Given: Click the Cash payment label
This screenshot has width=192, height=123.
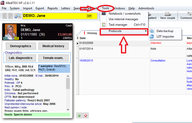Looking at the screenshot, I should pyautogui.click(x=69, y=25).
